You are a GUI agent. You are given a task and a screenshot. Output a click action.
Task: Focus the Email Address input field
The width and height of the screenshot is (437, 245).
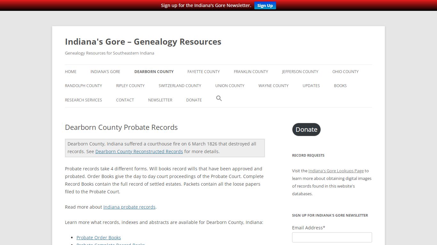click(332, 237)
